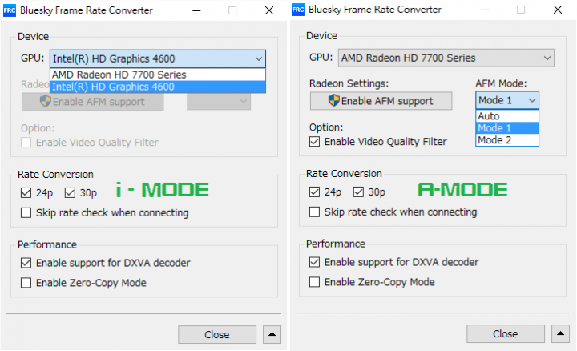This screenshot has height=351, width=577.
Task: Enable Zero-Copy Mode in left window
Action: tap(26, 283)
